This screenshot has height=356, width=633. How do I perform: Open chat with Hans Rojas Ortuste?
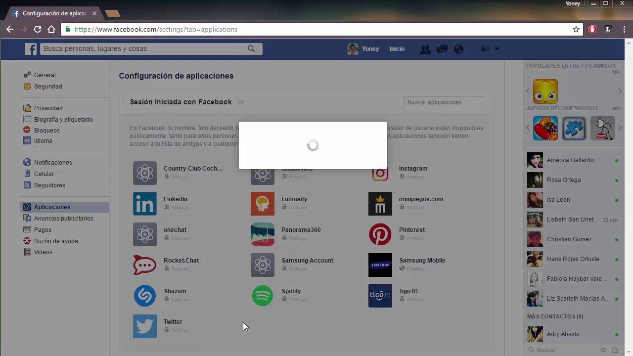coord(573,259)
